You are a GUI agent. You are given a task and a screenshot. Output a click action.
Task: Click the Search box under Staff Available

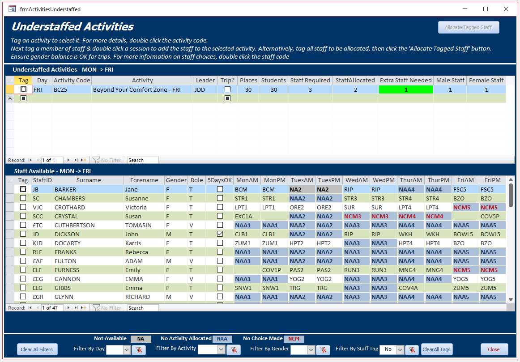coord(143,308)
